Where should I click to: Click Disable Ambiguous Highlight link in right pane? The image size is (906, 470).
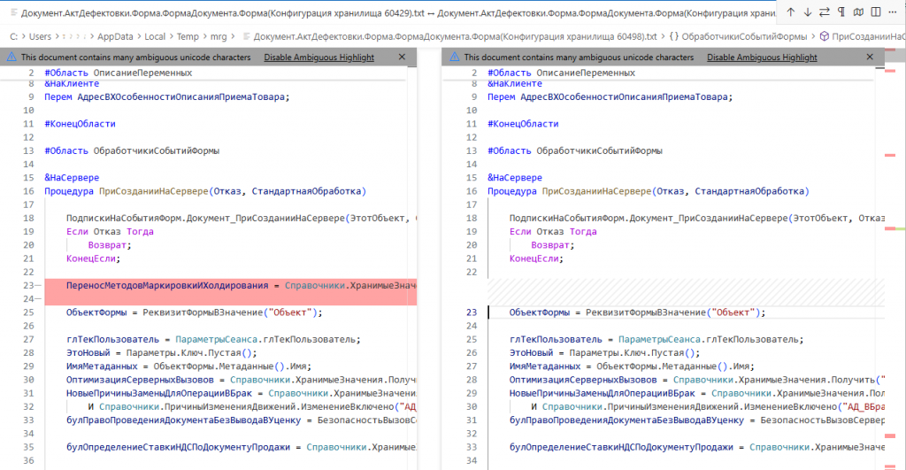point(762,58)
